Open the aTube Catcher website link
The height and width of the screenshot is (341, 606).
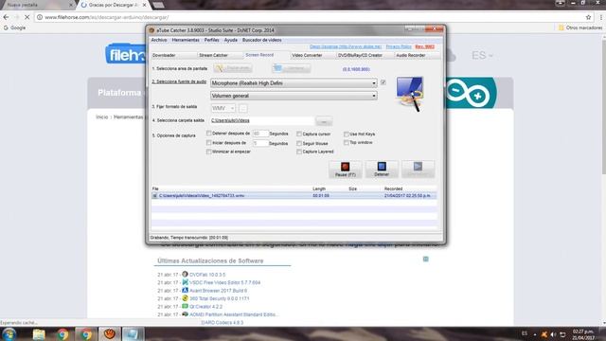(x=346, y=46)
